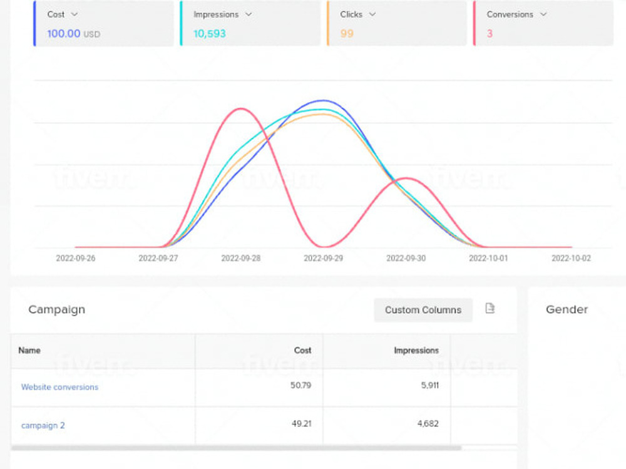Click the Gender panel heading
Screen dimensions: 626x469
tap(567, 309)
